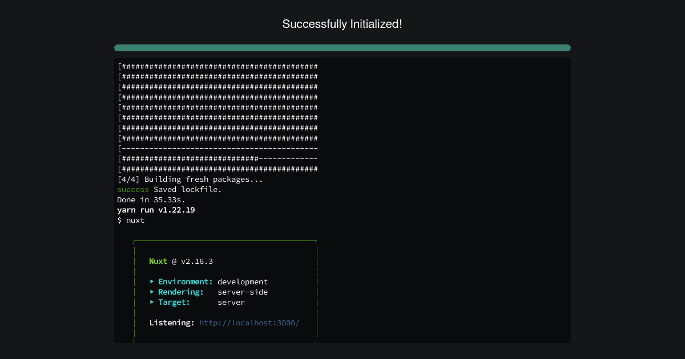Toggle the server target value
The height and width of the screenshot is (359, 685).
click(x=231, y=302)
